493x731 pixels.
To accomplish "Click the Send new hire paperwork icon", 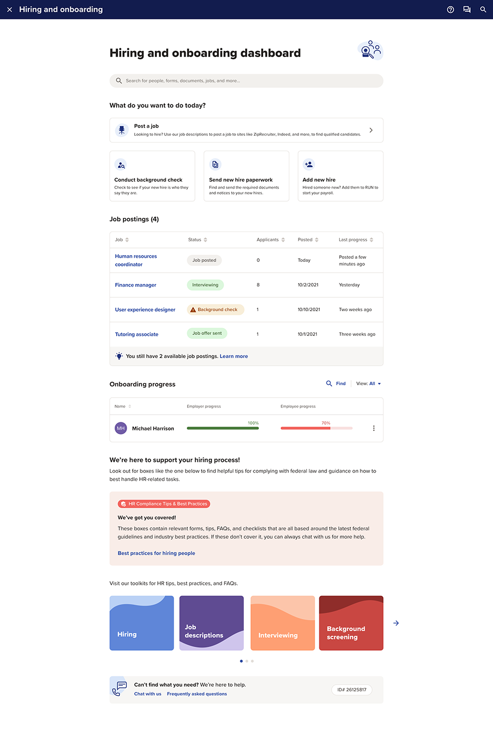I will click(215, 165).
